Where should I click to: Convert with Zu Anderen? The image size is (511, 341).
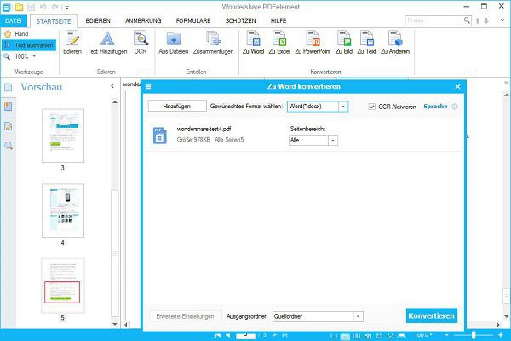click(x=395, y=43)
